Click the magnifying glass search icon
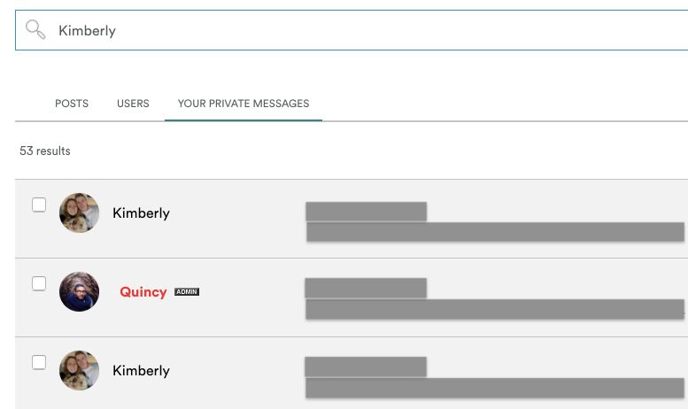This screenshot has height=409, width=688. [36, 30]
